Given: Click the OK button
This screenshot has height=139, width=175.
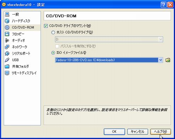Looking at the screenshot, I should [114, 132].
